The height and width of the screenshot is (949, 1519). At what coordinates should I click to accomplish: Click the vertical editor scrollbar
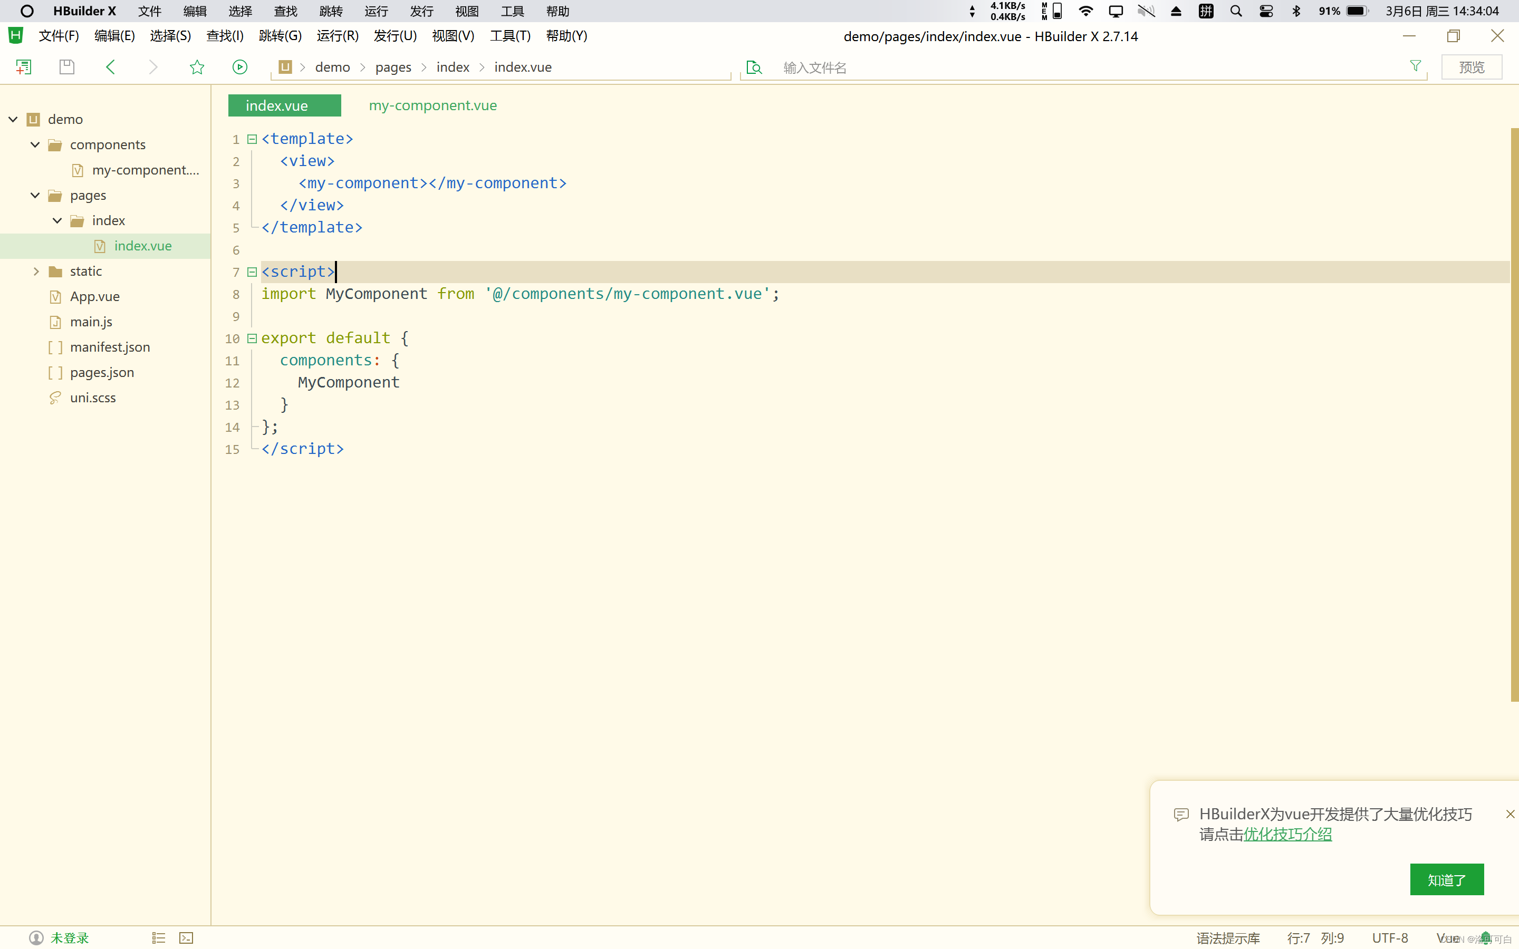point(1514,414)
